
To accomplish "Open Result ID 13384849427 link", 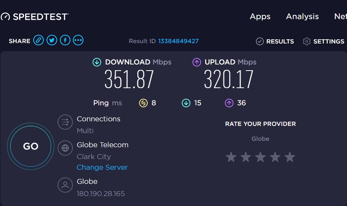I will (x=178, y=41).
